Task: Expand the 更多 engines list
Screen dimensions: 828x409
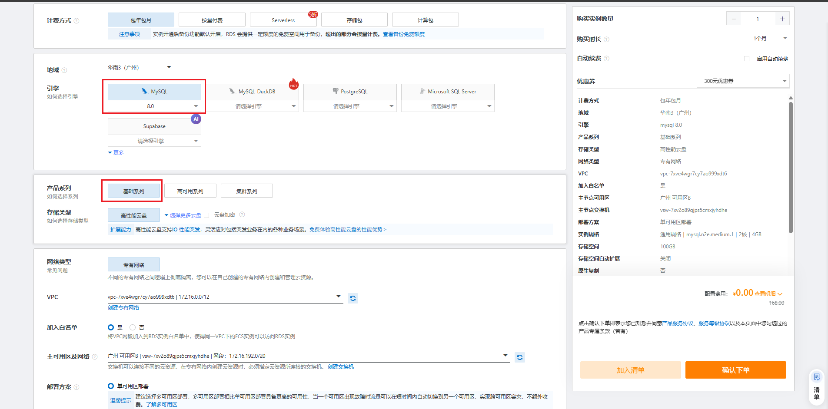Action: pos(116,153)
